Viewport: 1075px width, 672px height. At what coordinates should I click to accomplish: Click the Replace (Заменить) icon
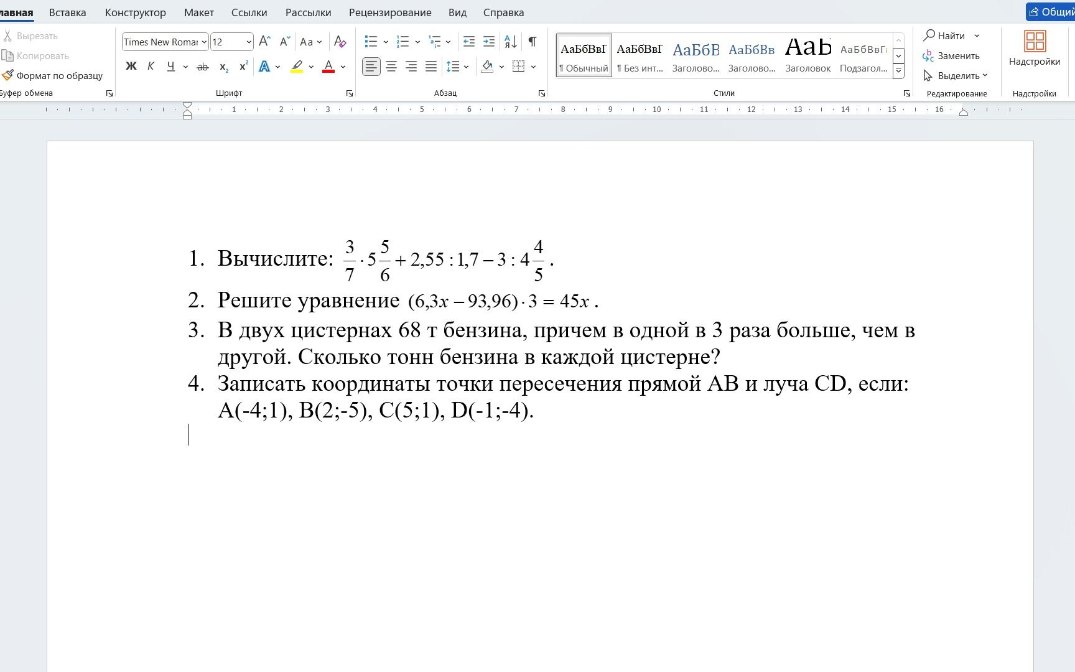click(x=928, y=56)
